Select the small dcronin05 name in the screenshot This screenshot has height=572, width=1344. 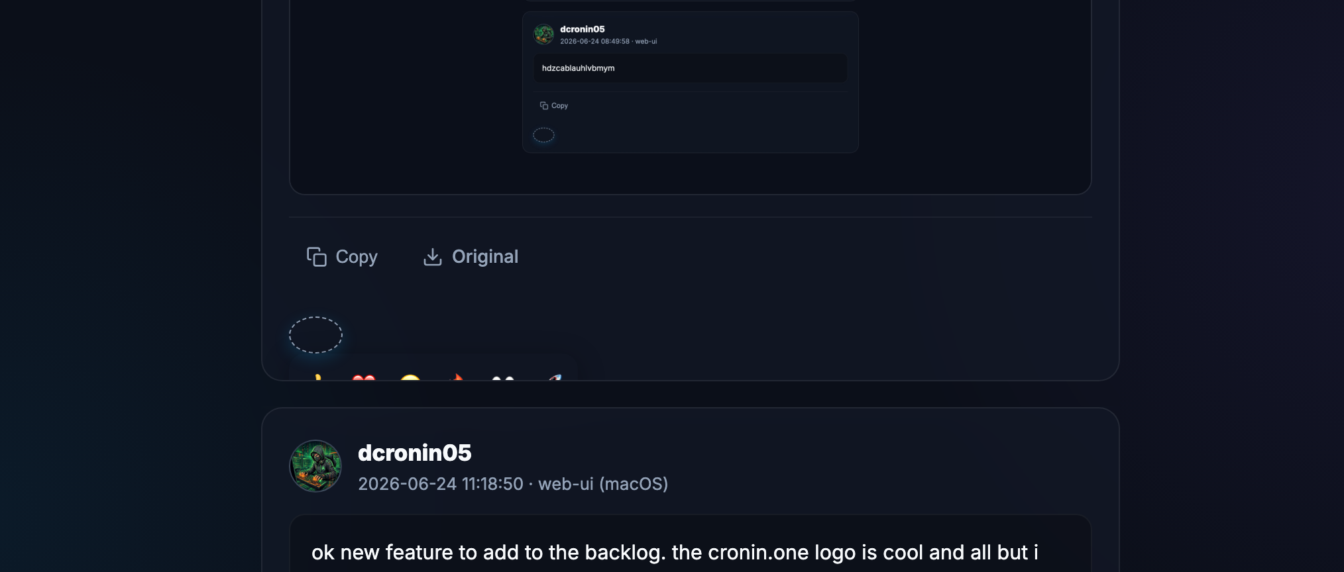point(583,29)
